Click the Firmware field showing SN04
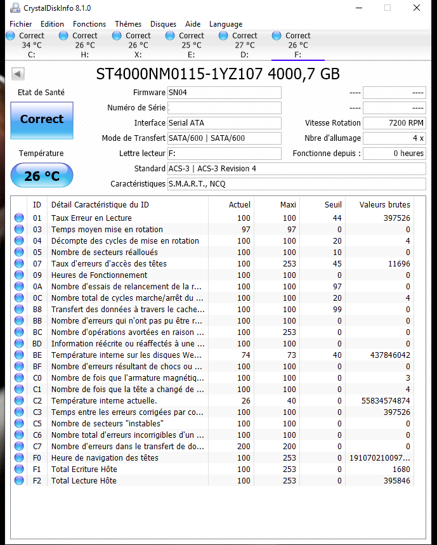Image resolution: width=437 pixels, height=545 pixels. (x=225, y=93)
